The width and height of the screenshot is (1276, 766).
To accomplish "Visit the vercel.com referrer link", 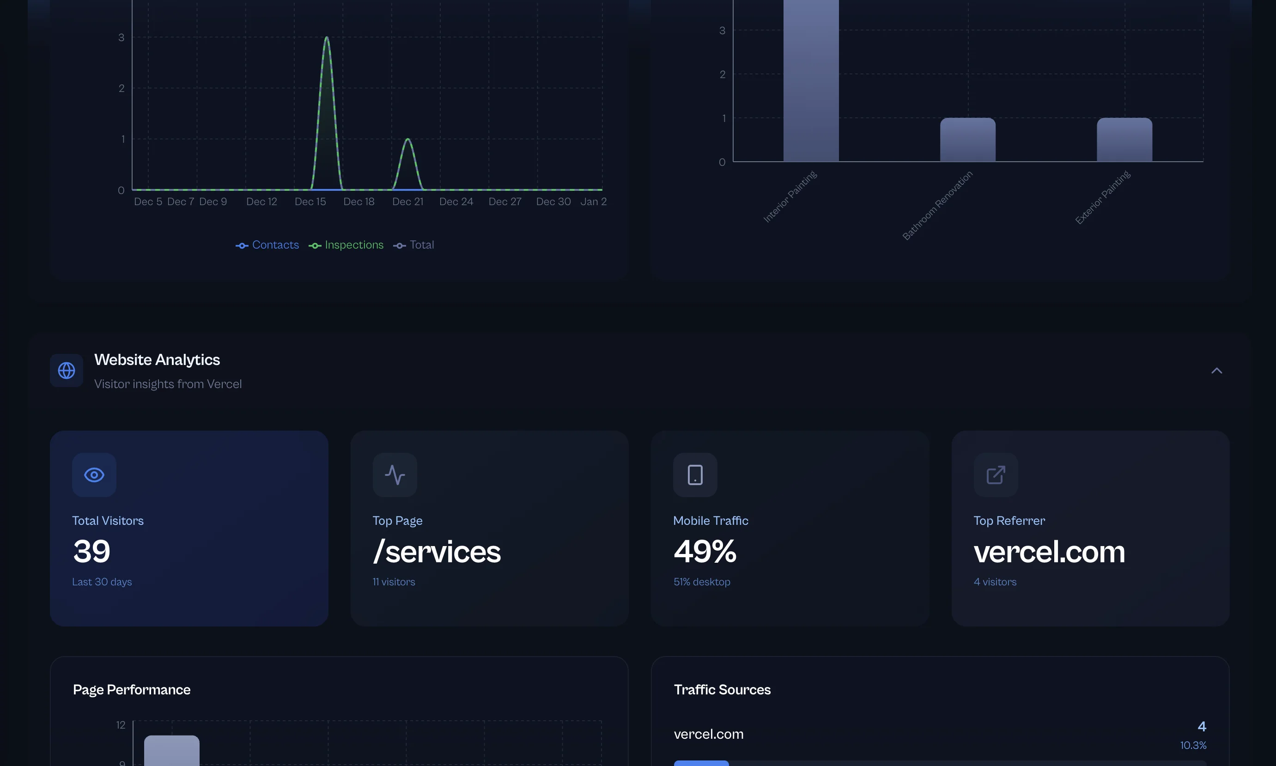I will tap(1049, 551).
